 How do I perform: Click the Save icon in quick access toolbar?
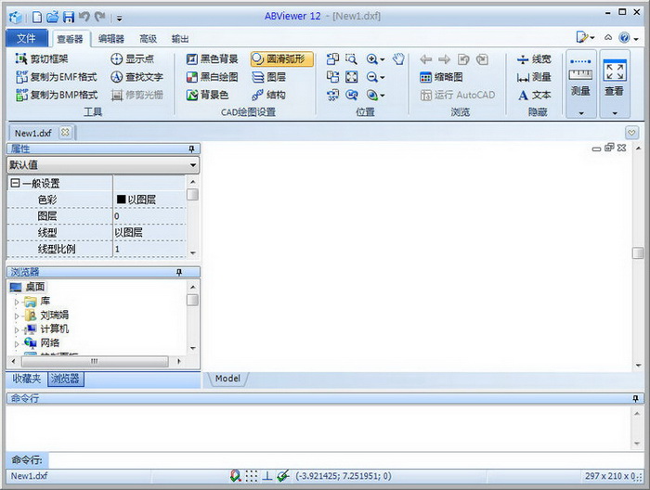(x=69, y=17)
